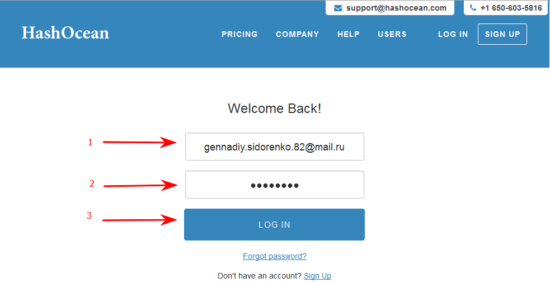Go to the Help page
Viewport: 550px width, 283px height.
point(349,34)
